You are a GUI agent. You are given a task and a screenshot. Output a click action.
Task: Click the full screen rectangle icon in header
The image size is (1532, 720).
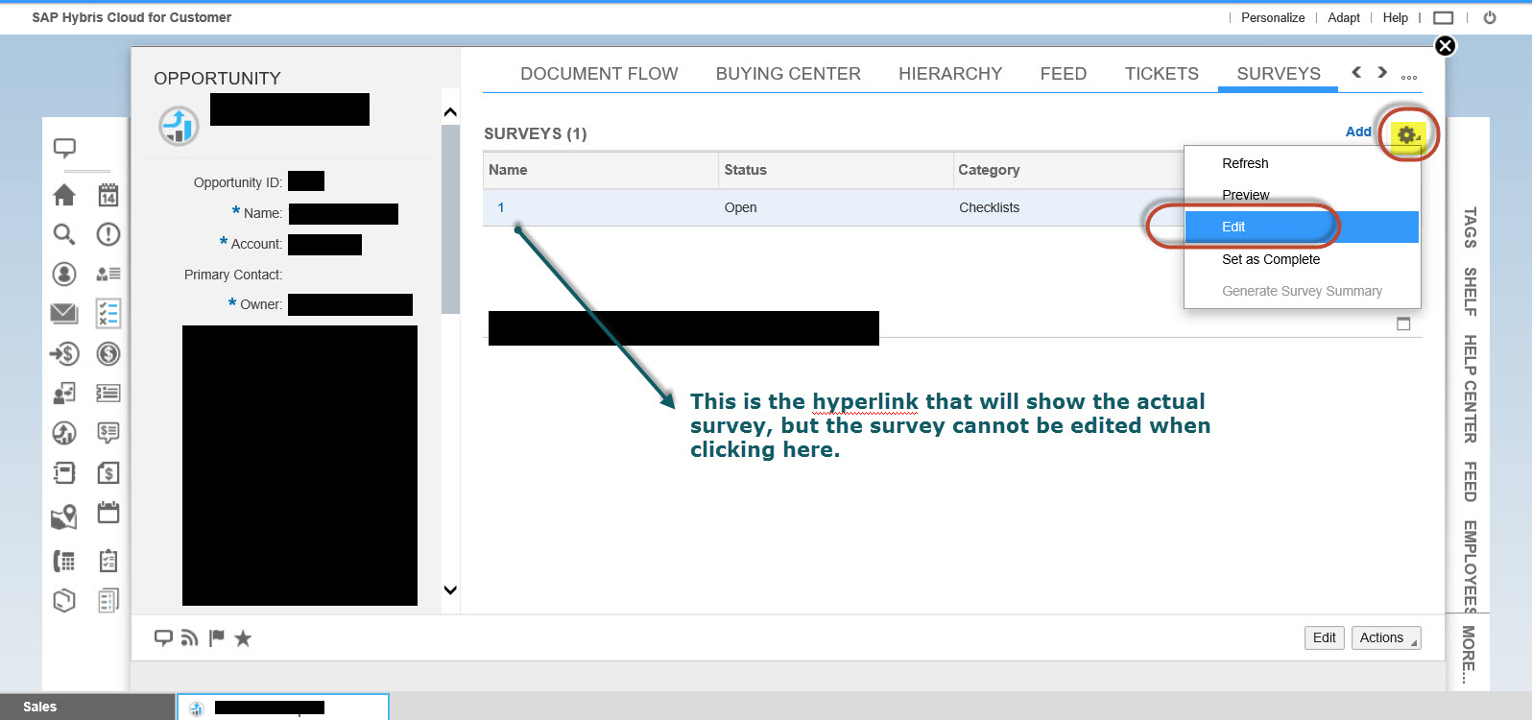tap(1443, 18)
